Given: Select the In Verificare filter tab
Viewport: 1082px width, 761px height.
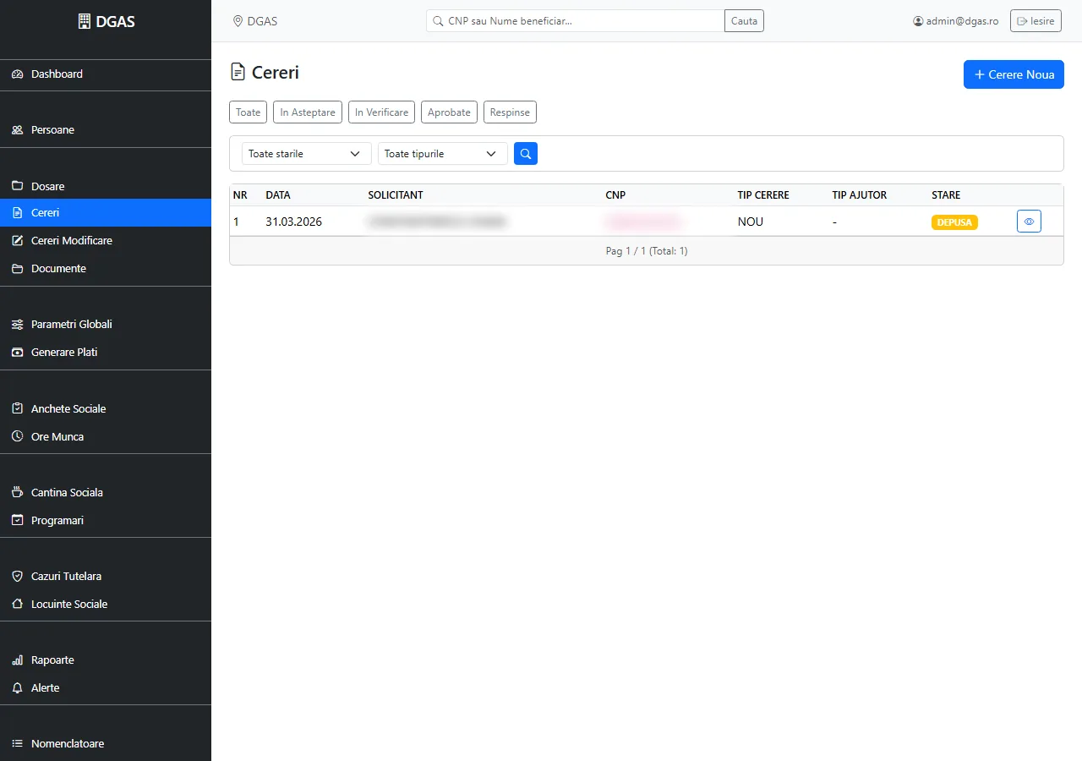Looking at the screenshot, I should (381, 112).
